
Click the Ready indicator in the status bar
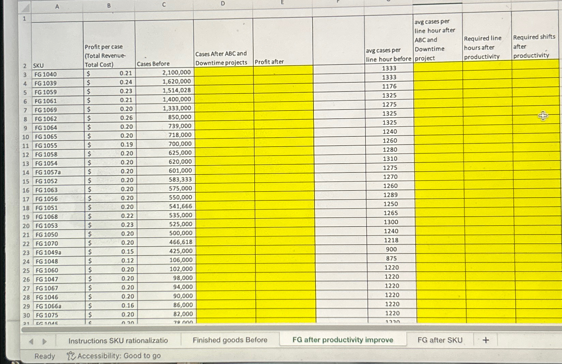(x=45, y=355)
